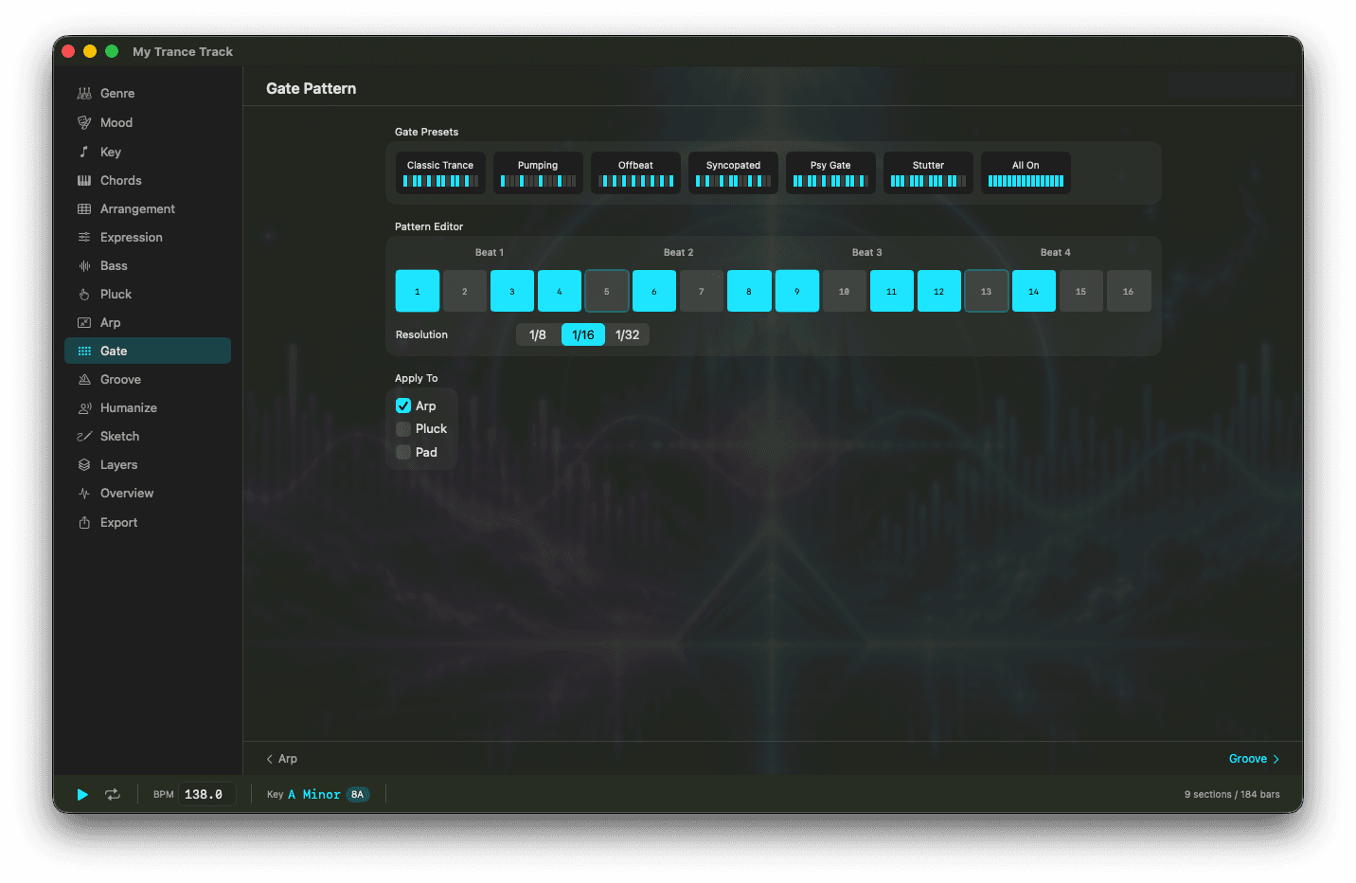
Task: Open the Layers stack icon
Action: 84,465
